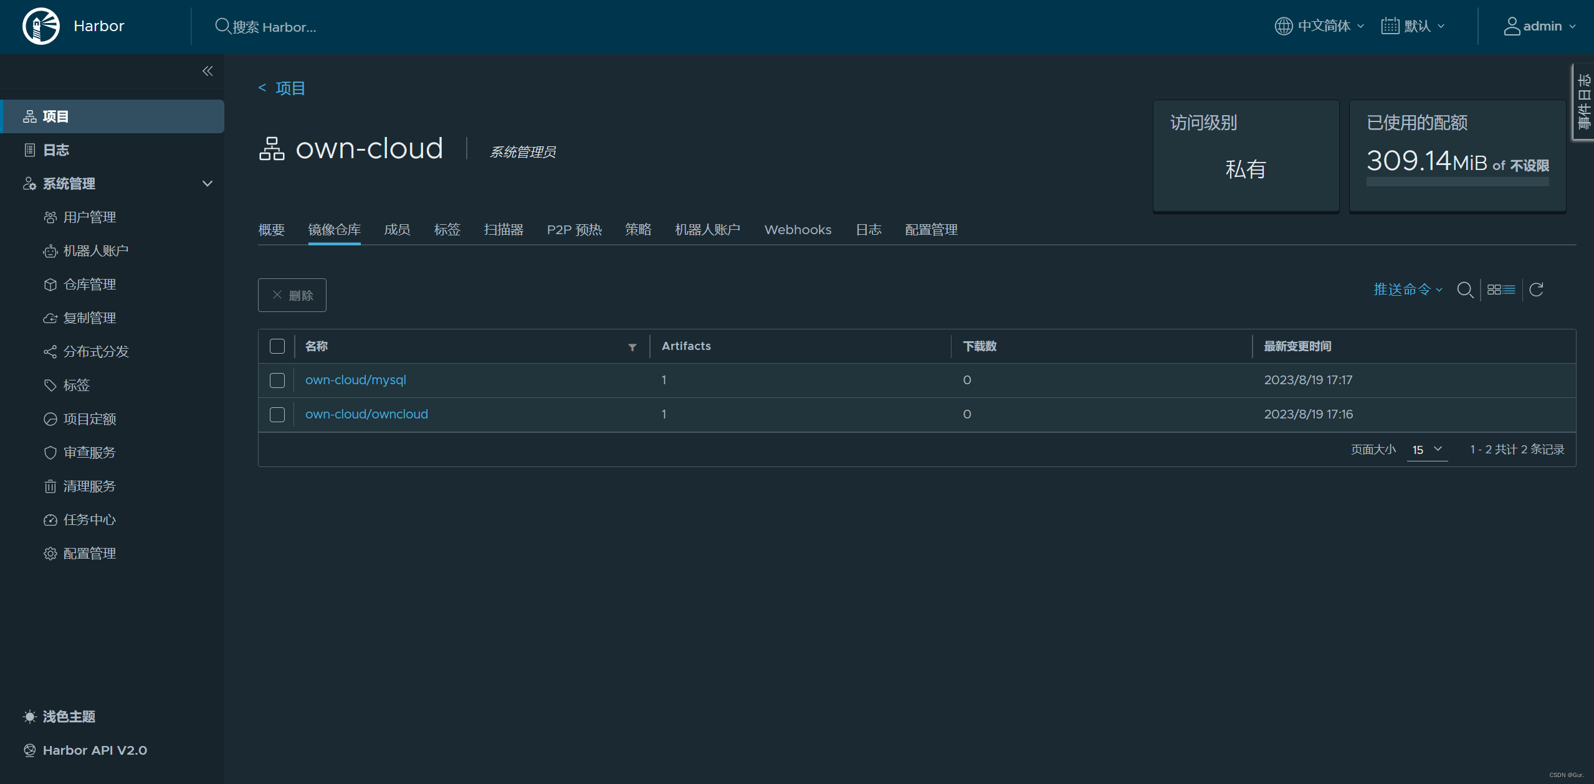Image resolution: width=1594 pixels, height=784 pixels.
Task: Click the admin user avatar icon
Action: [1512, 26]
